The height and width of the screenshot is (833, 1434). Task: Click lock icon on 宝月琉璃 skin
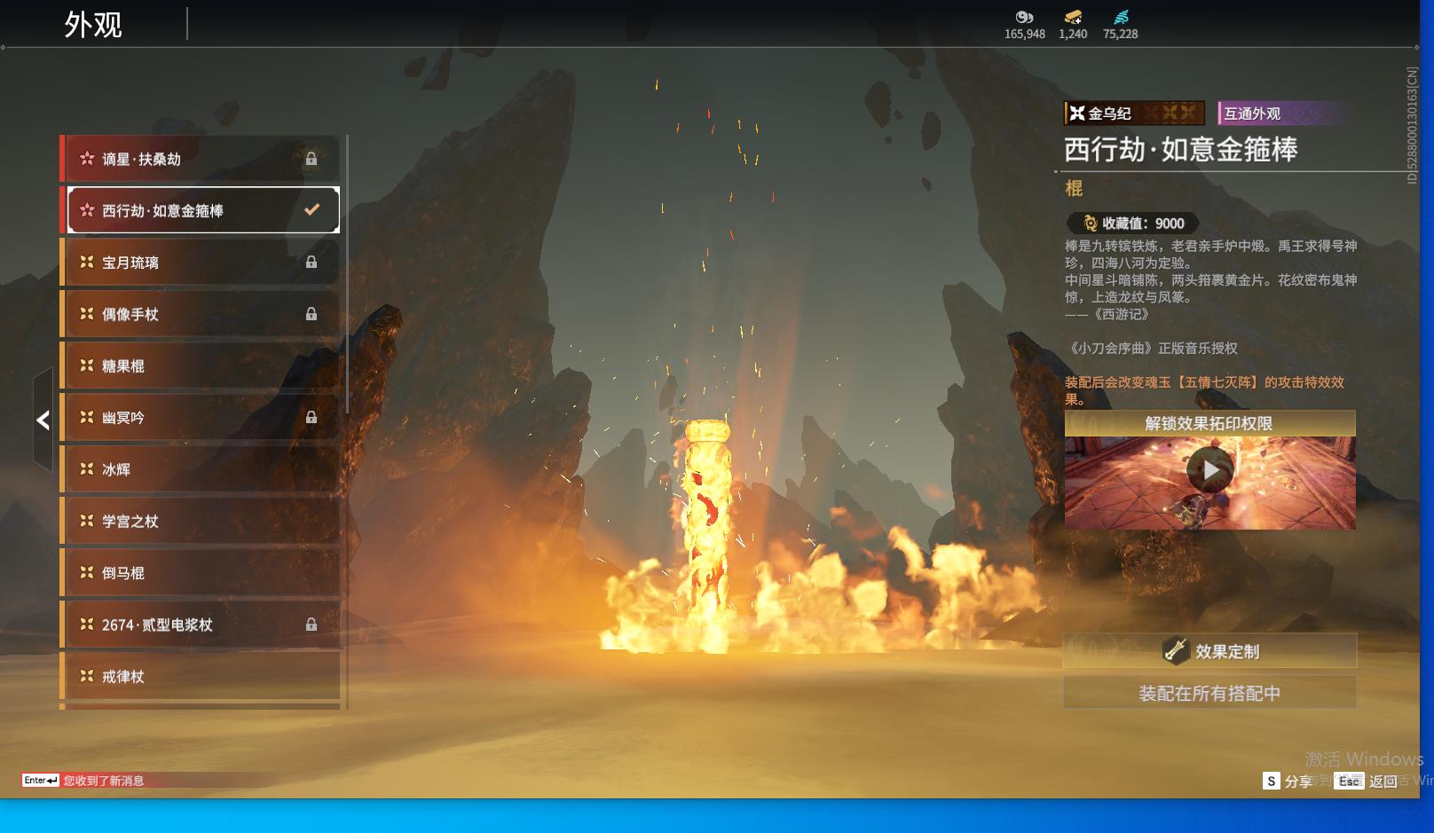click(311, 263)
